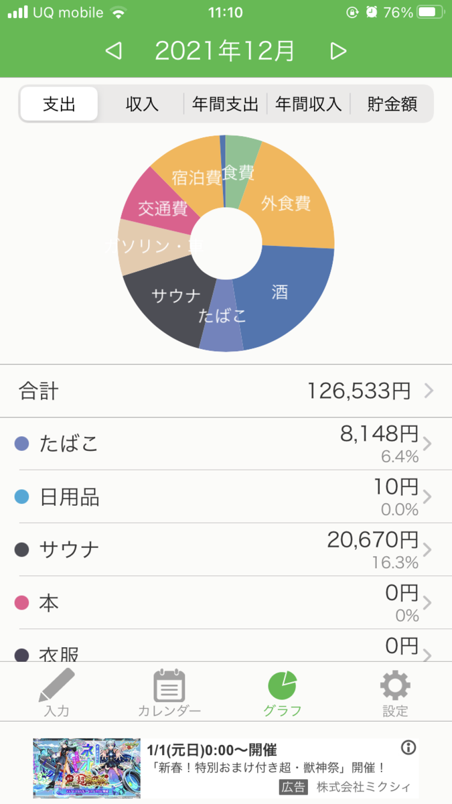This screenshot has height=804, width=452.
Task: View the 貯金額 savings tab
Action: click(x=393, y=105)
